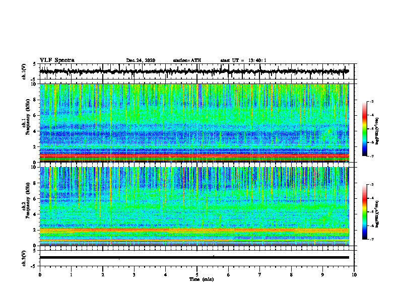Select the date text "Dec. 24, 2020"
This screenshot has height=308, width=399.
click(x=141, y=60)
